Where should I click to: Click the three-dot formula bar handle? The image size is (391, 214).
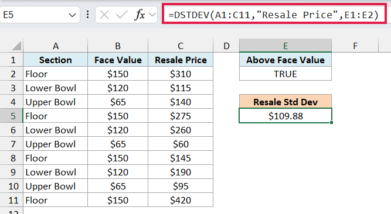87,15
